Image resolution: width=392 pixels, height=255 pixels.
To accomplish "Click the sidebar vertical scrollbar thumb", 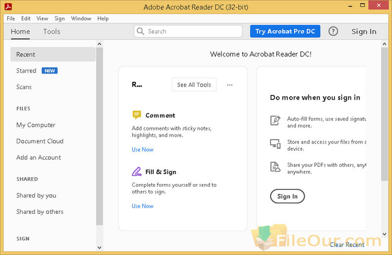I will point(99,136).
